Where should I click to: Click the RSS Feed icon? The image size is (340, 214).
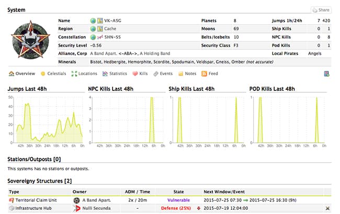coord(205,74)
